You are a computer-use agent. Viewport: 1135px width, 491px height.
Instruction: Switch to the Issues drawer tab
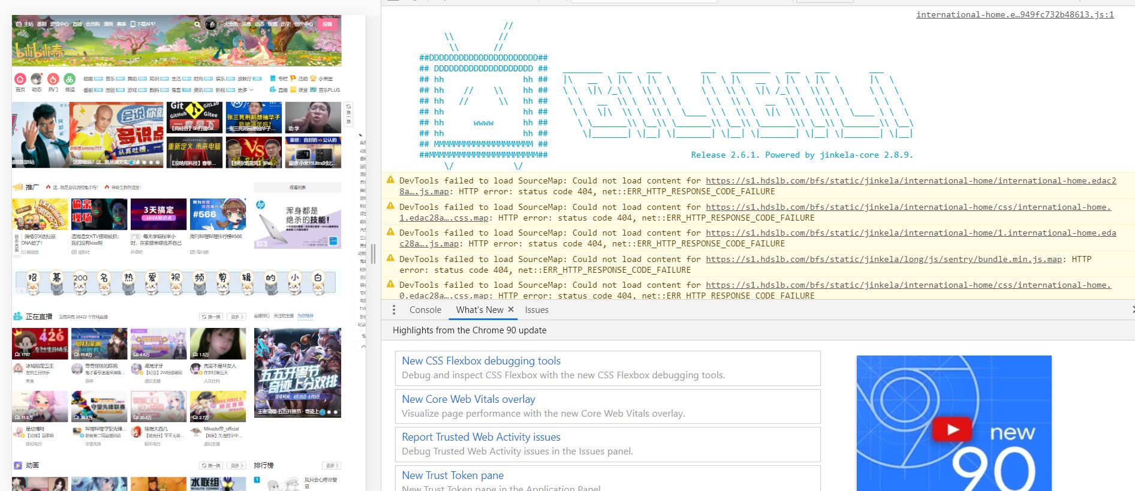537,310
